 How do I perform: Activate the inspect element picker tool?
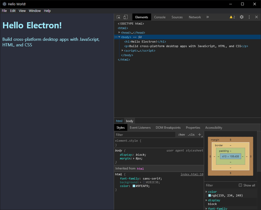pos(118,17)
